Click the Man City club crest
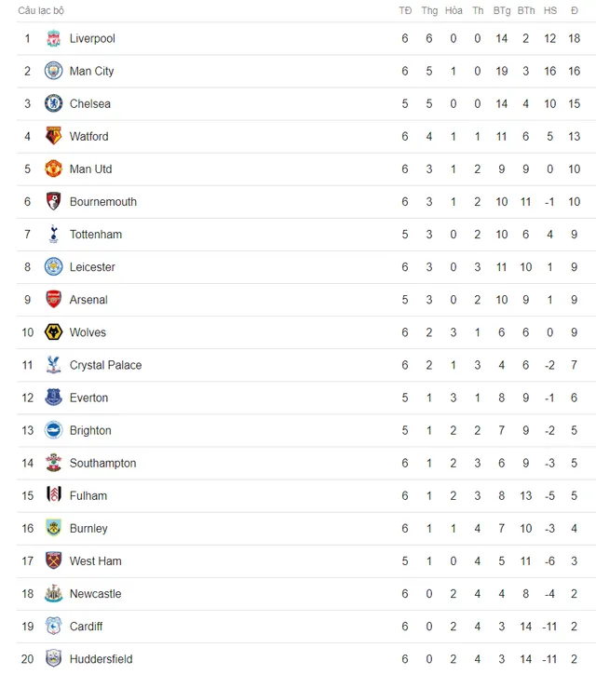 pyautogui.click(x=53, y=71)
